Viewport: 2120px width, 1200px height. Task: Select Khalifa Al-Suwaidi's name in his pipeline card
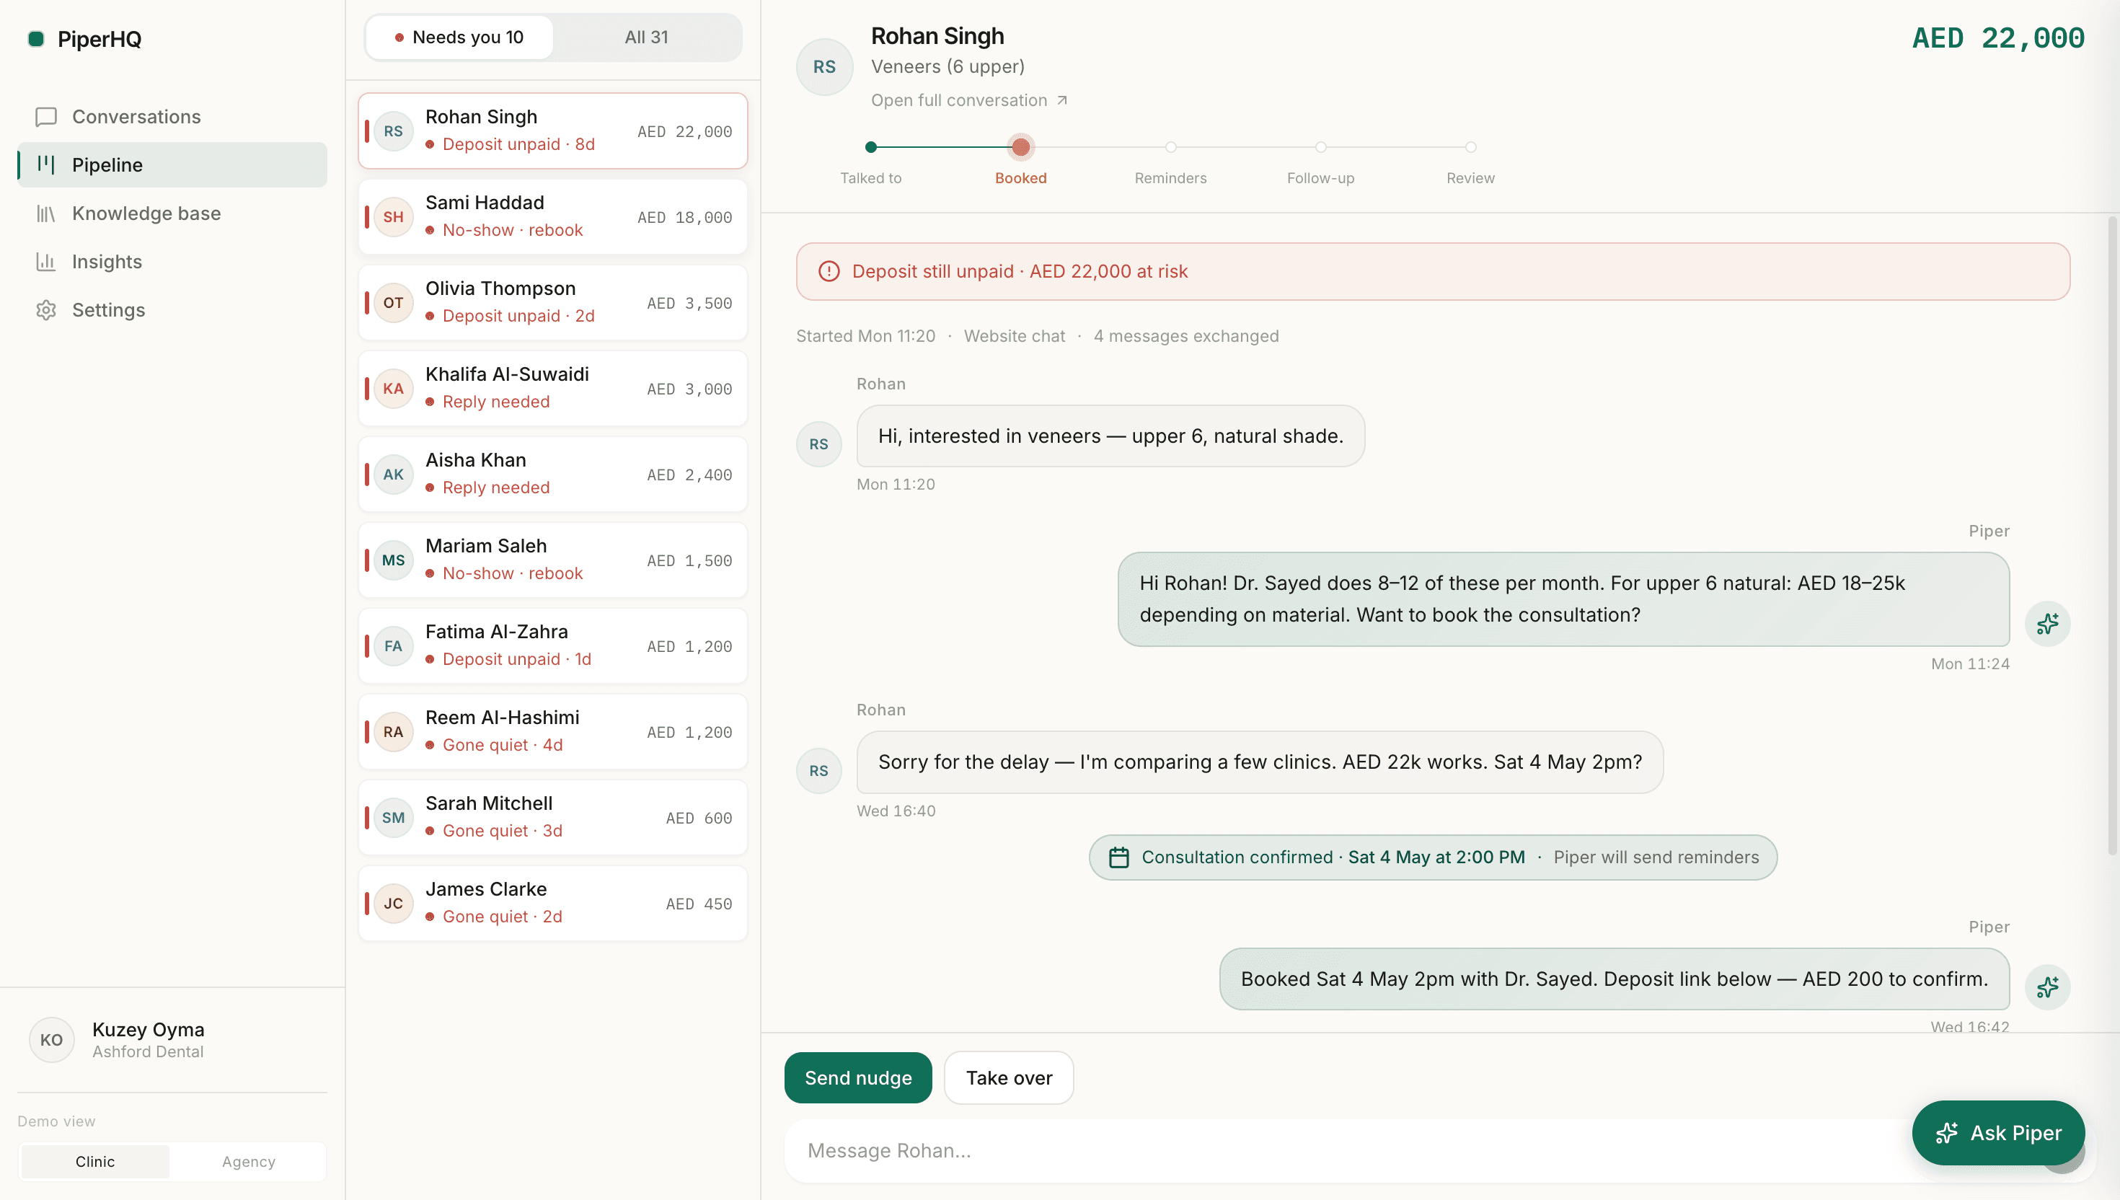507,374
